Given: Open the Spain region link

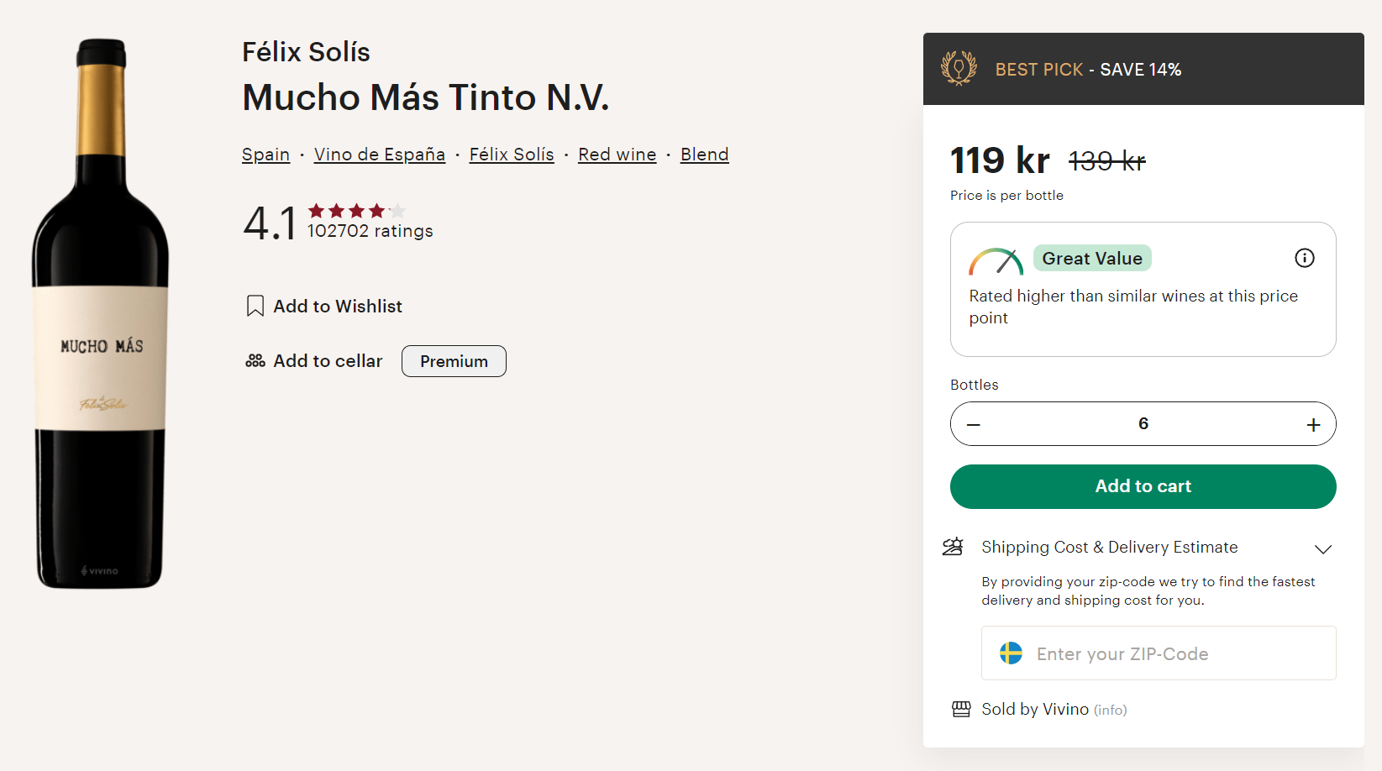Looking at the screenshot, I should coord(265,155).
